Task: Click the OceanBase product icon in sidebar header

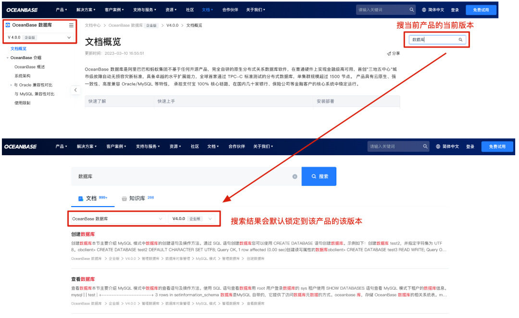Action: coord(8,25)
